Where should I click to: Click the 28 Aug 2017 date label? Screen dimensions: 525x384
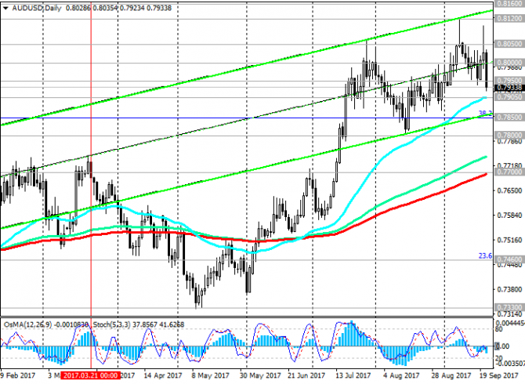click(451, 375)
